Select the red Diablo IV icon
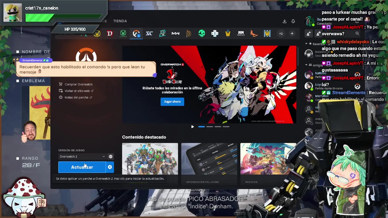The image size is (388, 218). pyautogui.click(x=110, y=34)
